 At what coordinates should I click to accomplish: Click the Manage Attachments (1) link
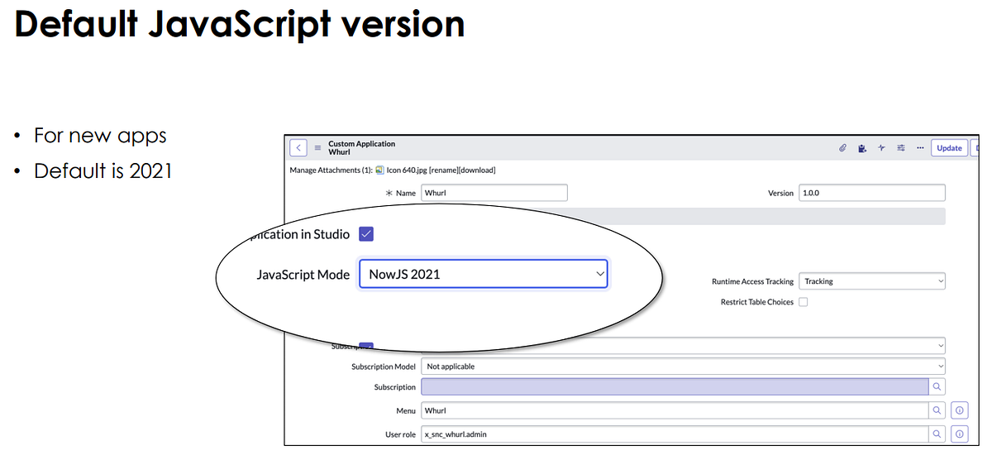(x=331, y=170)
